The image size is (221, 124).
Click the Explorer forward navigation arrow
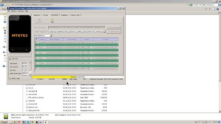(6, 5)
